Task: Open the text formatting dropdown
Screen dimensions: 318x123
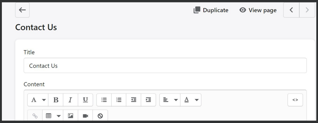Action: [x=38, y=100]
